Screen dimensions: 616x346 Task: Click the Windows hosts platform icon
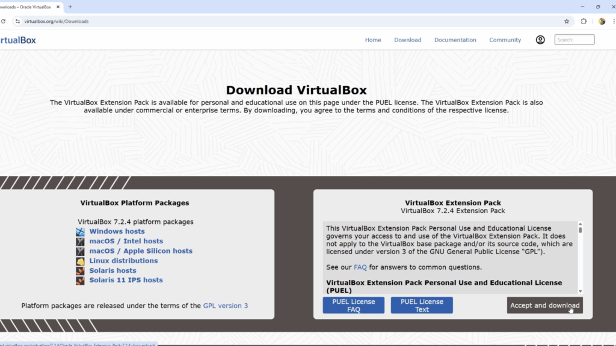(81, 231)
